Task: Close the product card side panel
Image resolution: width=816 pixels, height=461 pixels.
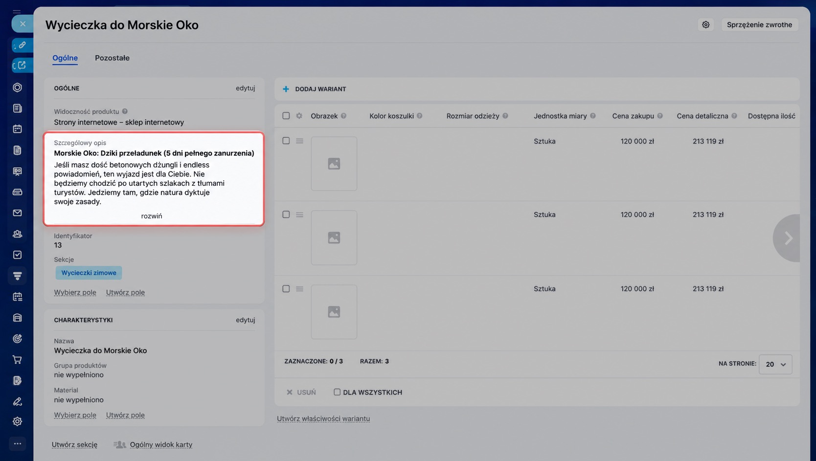Action: tap(23, 23)
